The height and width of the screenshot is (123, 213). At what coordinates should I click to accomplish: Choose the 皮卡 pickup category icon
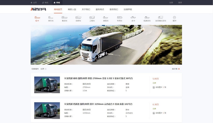[x=133, y=18]
